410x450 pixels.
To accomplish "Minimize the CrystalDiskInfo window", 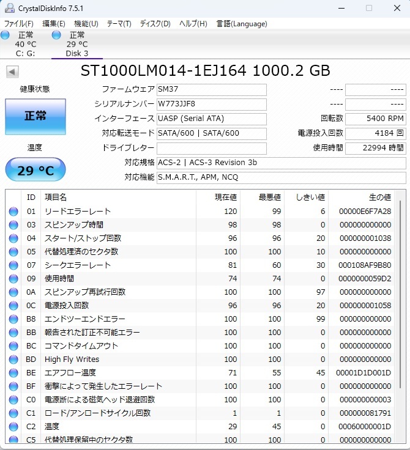I will [341, 8].
